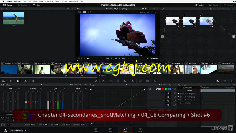236x133 pixels.
Task: Activate the highlight wand icon in viewer
Action: (x=89, y=12)
